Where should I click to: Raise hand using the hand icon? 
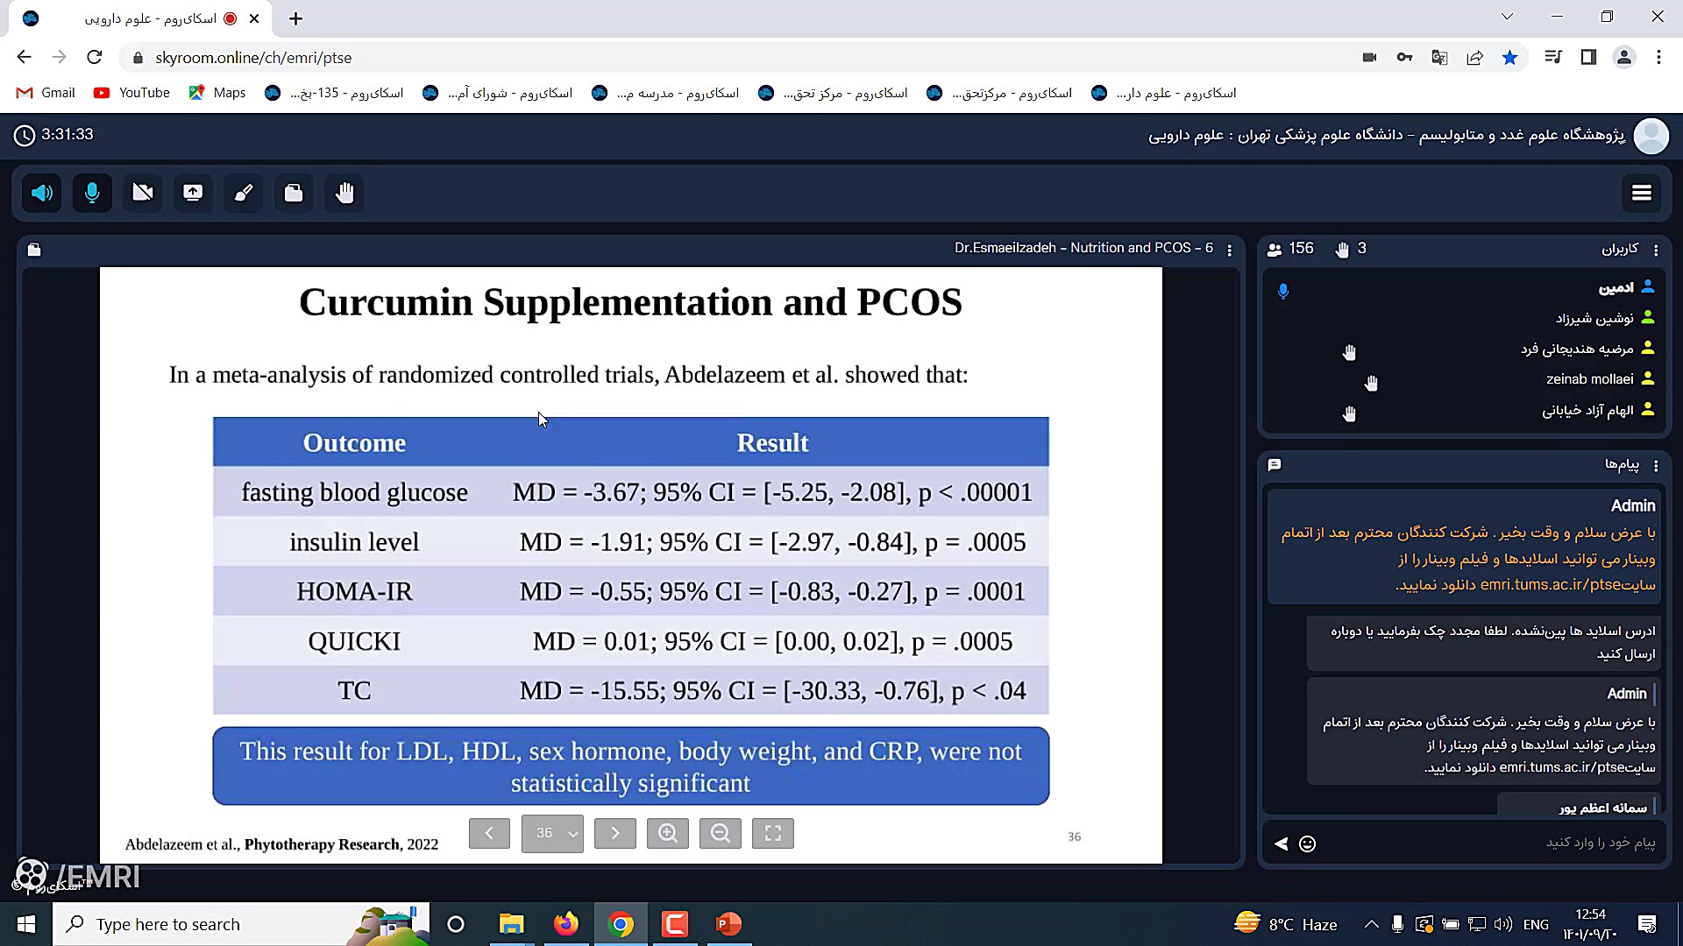pos(344,193)
